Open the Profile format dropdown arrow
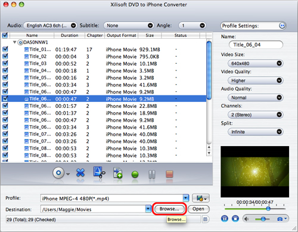The height and width of the screenshot is (232, 298). coord(186,198)
